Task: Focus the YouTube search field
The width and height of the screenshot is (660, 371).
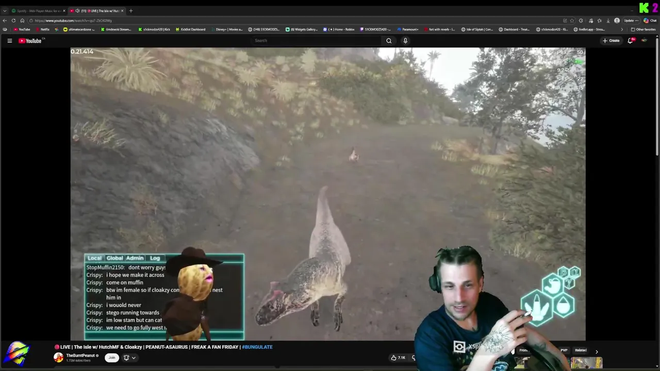Action: 317,41
